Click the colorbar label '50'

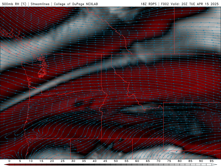(116, 161)
